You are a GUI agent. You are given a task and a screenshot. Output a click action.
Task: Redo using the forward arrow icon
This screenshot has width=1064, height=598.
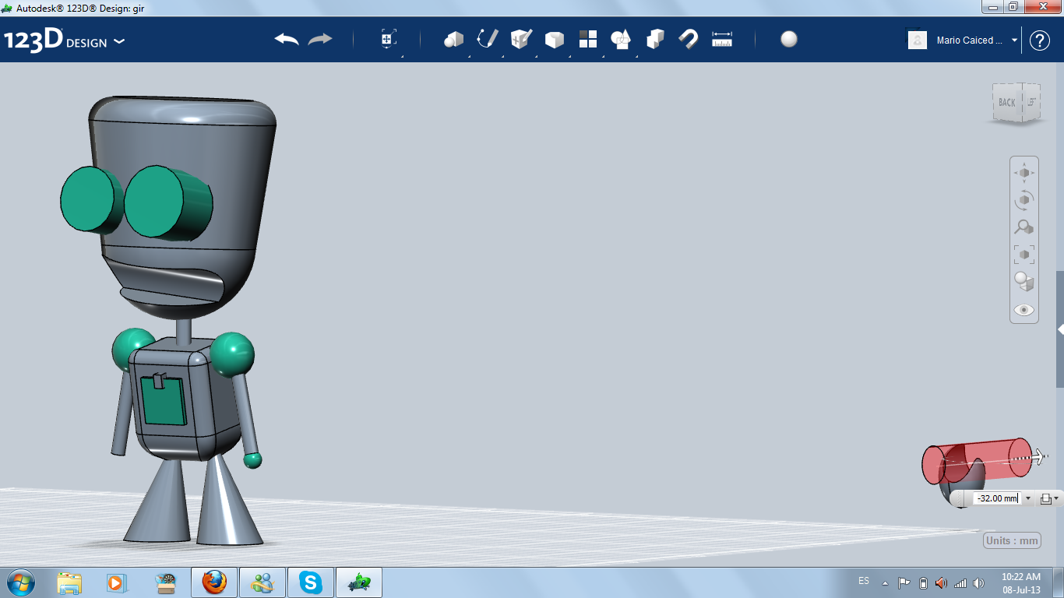tap(320, 39)
